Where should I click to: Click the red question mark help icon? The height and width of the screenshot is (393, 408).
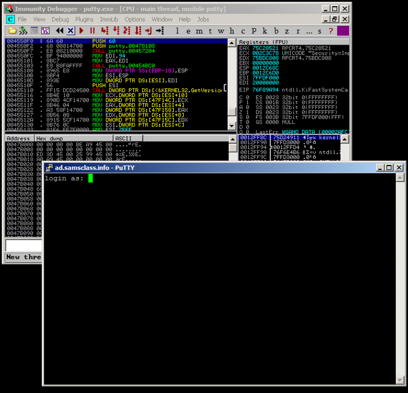[x=331, y=31]
